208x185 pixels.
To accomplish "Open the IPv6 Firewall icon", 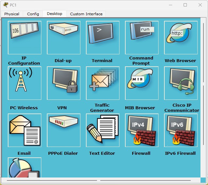I will [181, 130].
